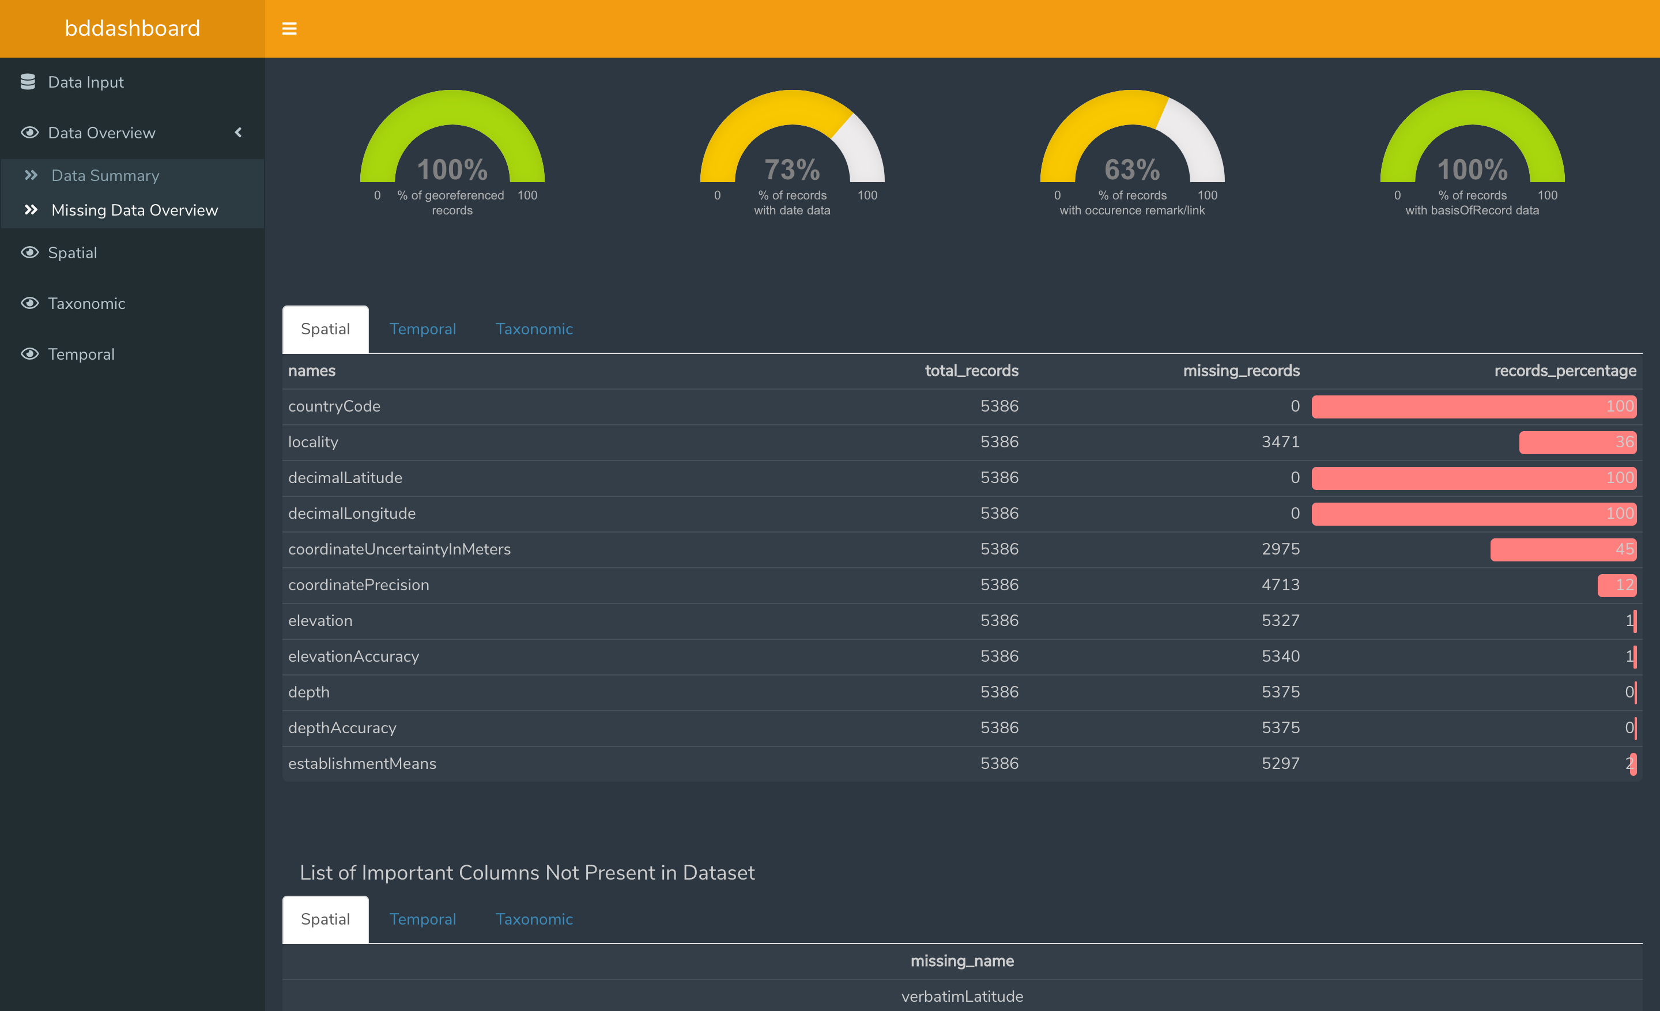Click the database icon beside Data Input

[28, 82]
